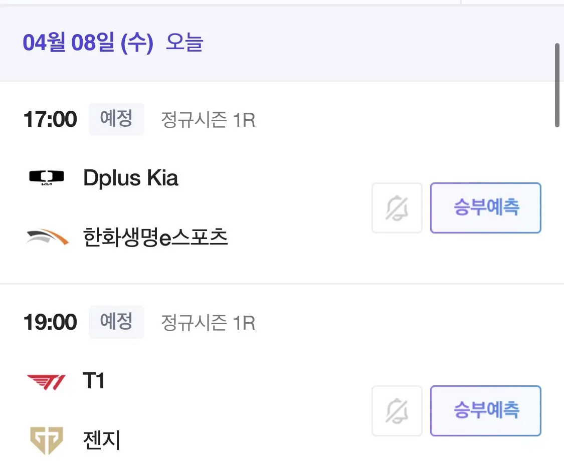This screenshot has height=472, width=564.
Task: Open the Dplus Kia team name
Action: tap(131, 178)
